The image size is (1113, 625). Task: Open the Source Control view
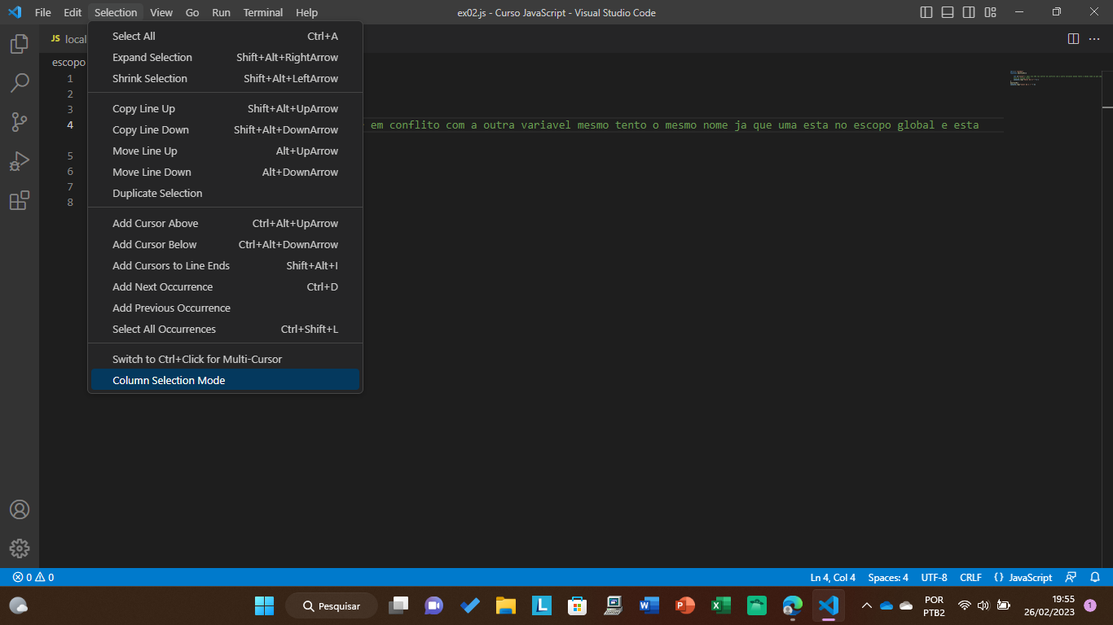pos(20,122)
